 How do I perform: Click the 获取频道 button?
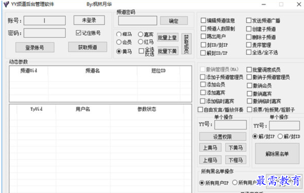point(87,47)
